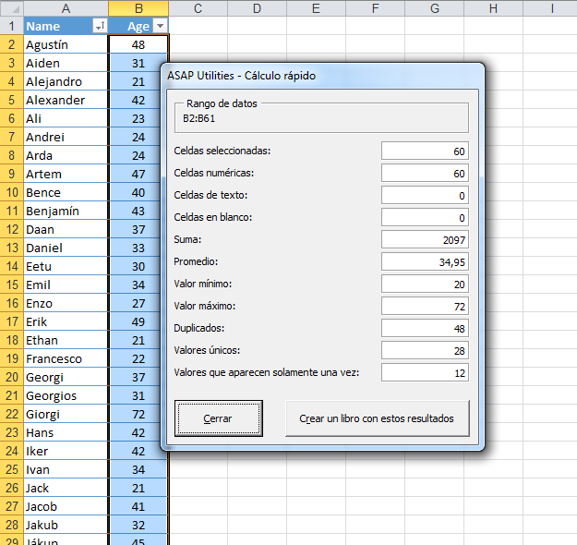Select the worksheet Select All corner button
577x545 pixels.
pyautogui.click(x=12, y=8)
